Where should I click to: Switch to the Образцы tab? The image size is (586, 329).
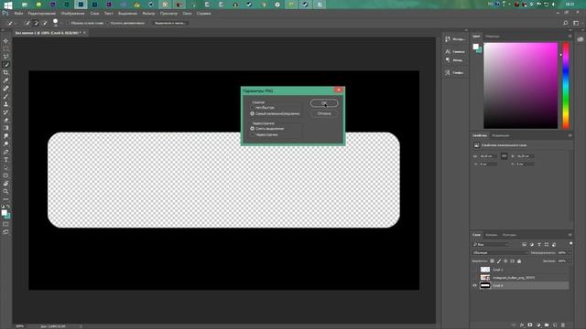[x=493, y=37]
